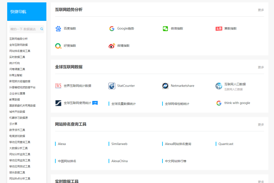
Task: Select 移动应用查询工具 in the sidebar
Action: point(20,142)
